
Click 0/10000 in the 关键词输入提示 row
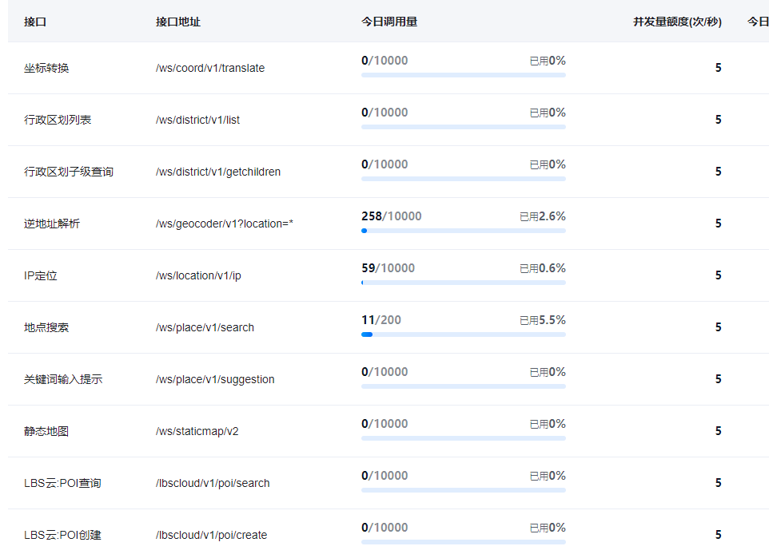pyautogui.click(x=384, y=372)
